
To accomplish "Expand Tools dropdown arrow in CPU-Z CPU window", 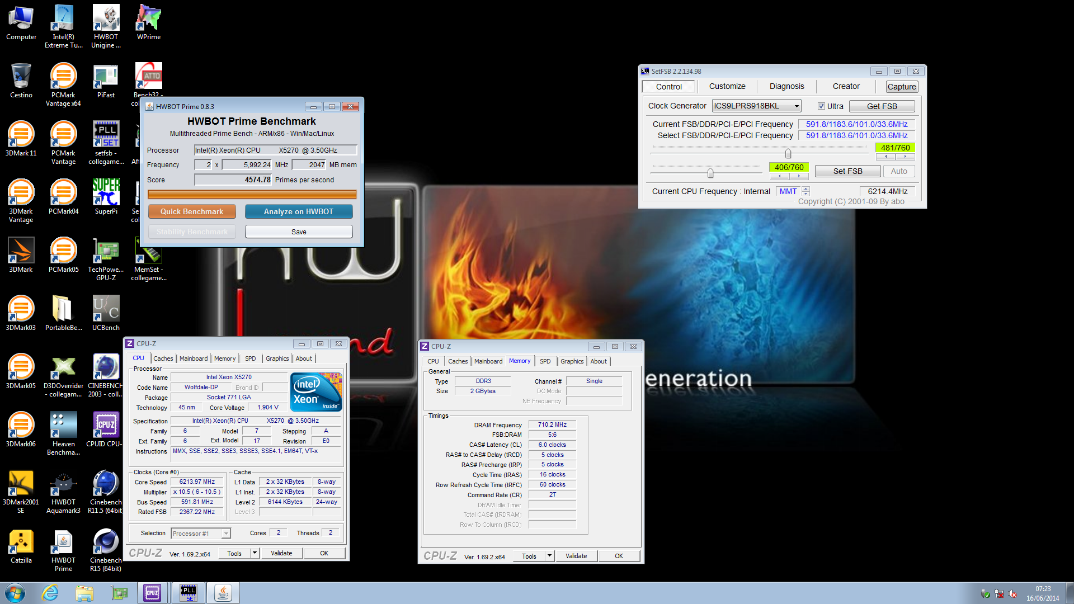I will [255, 553].
